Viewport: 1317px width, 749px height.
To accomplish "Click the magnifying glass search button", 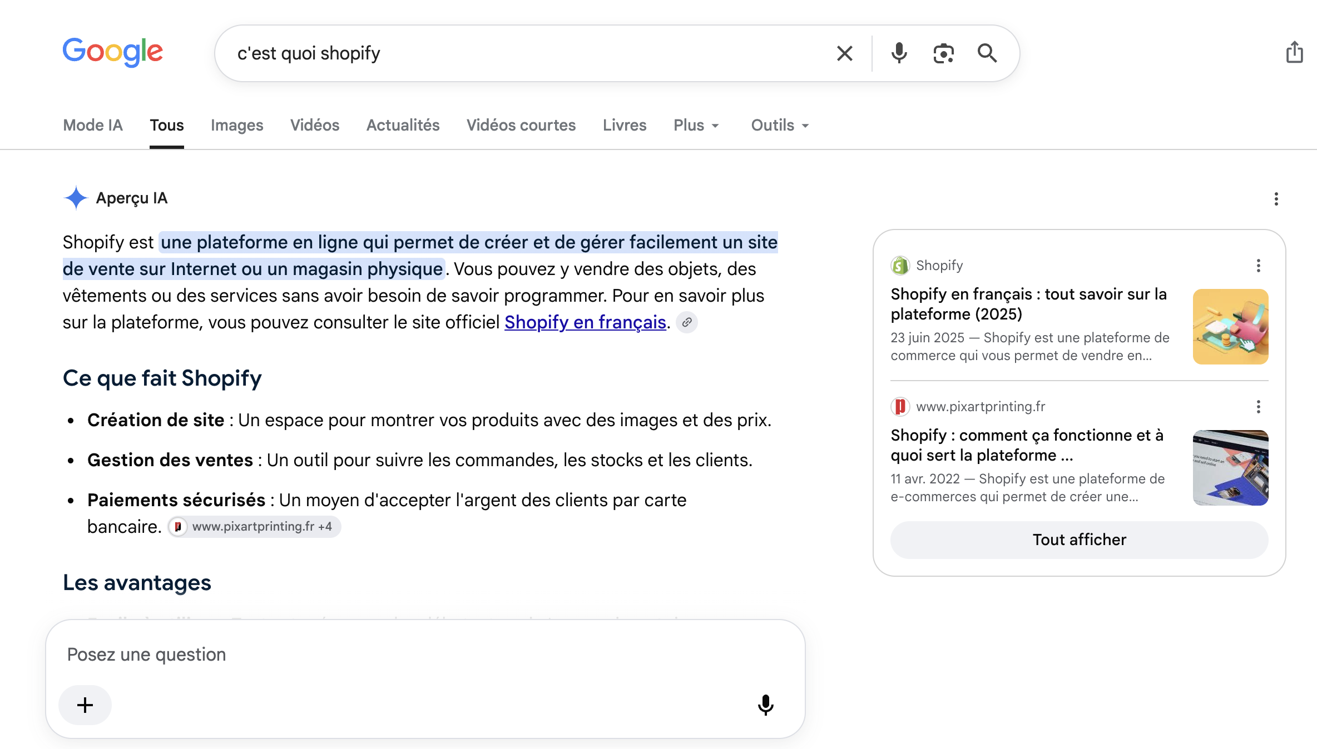I will 987,53.
